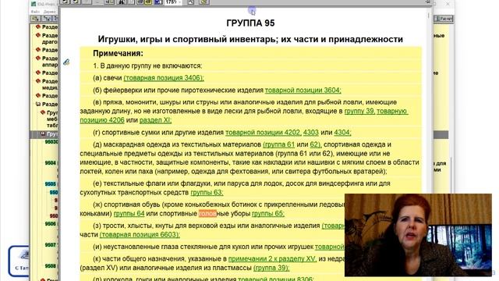The height and width of the screenshot is (281, 499).
Task: Click the presenter webcam video overlay
Action: pyautogui.click(x=418, y=235)
